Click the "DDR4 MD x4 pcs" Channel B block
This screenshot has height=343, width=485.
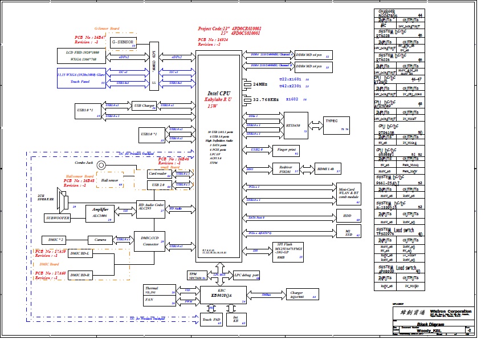point(313,67)
